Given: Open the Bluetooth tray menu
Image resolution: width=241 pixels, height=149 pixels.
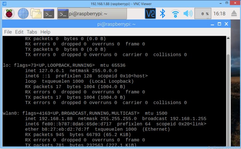Looking at the screenshot, I should [x=163, y=14].
